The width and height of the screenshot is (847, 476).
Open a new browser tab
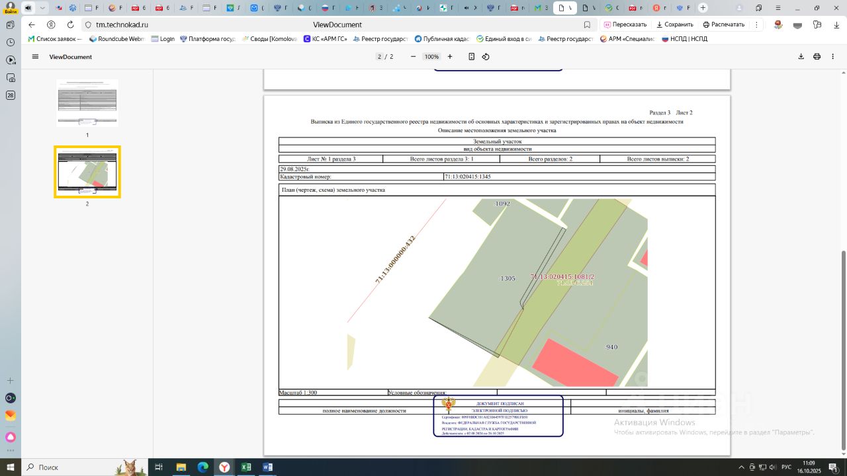[x=703, y=8]
